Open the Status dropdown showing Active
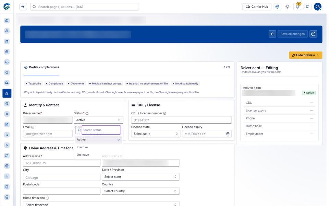 point(98,120)
